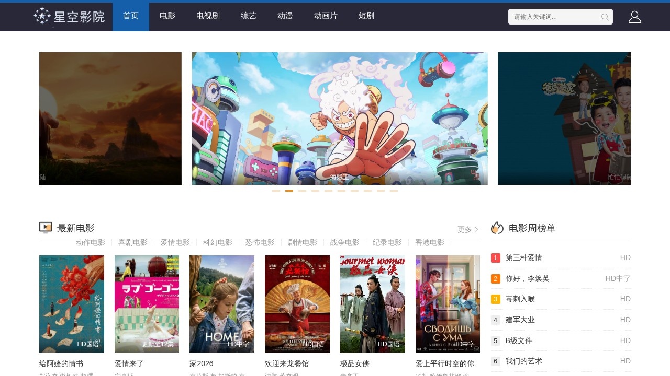This screenshot has width=670, height=376.
Task: Click the 家2026 title text
Action: point(202,363)
